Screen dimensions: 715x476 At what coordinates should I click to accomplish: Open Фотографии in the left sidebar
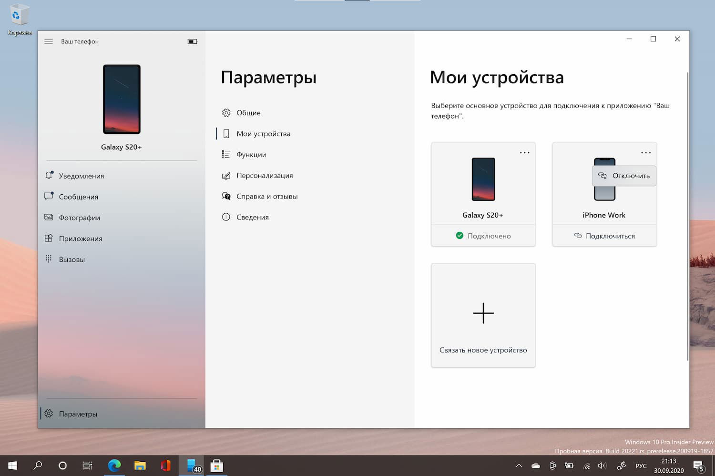[122, 218]
